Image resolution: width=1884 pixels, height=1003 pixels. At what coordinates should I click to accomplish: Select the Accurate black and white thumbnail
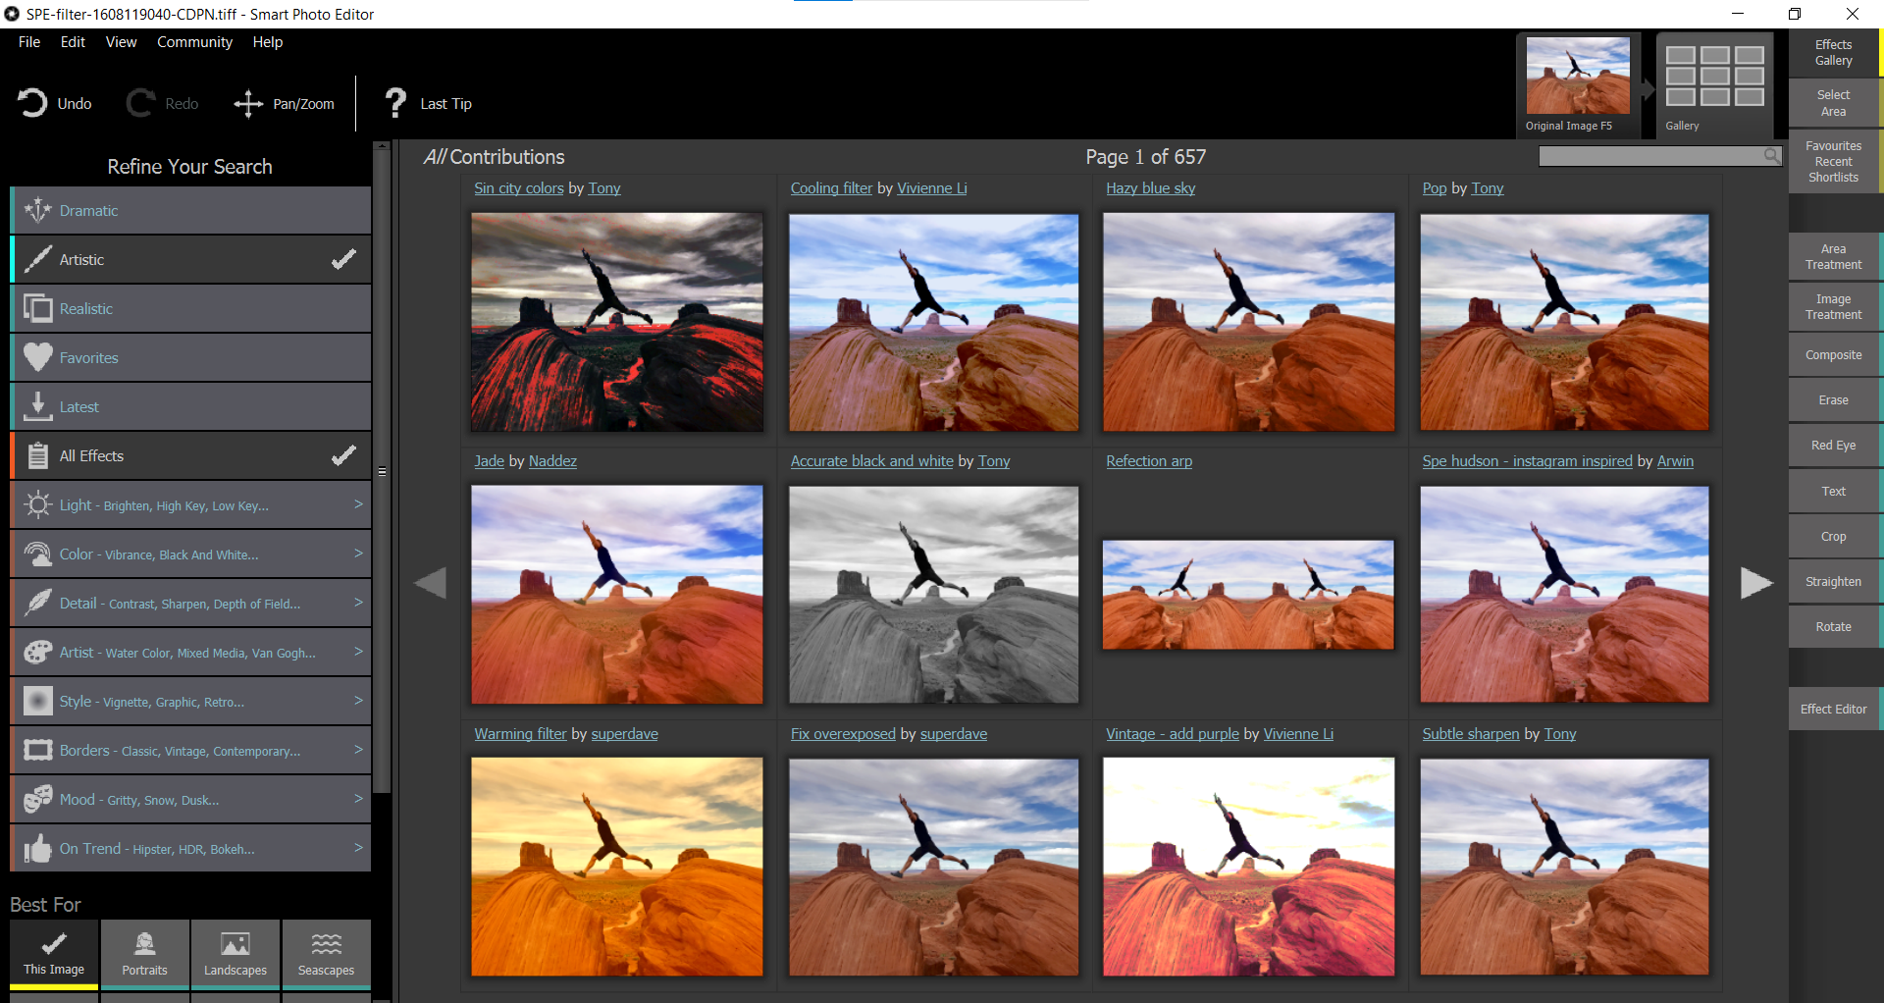933,595
